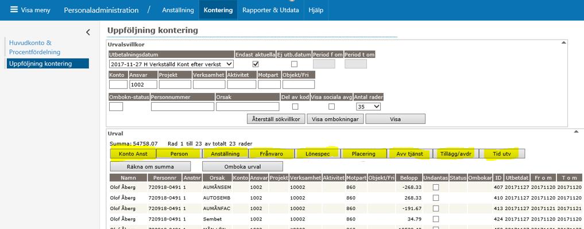The image size is (584, 229).
Task: Collapse the Urval panel triangle
Action: (x=576, y=132)
